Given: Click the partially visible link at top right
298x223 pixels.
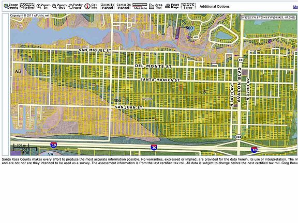Looking at the screenshot, I should (295, 7).
